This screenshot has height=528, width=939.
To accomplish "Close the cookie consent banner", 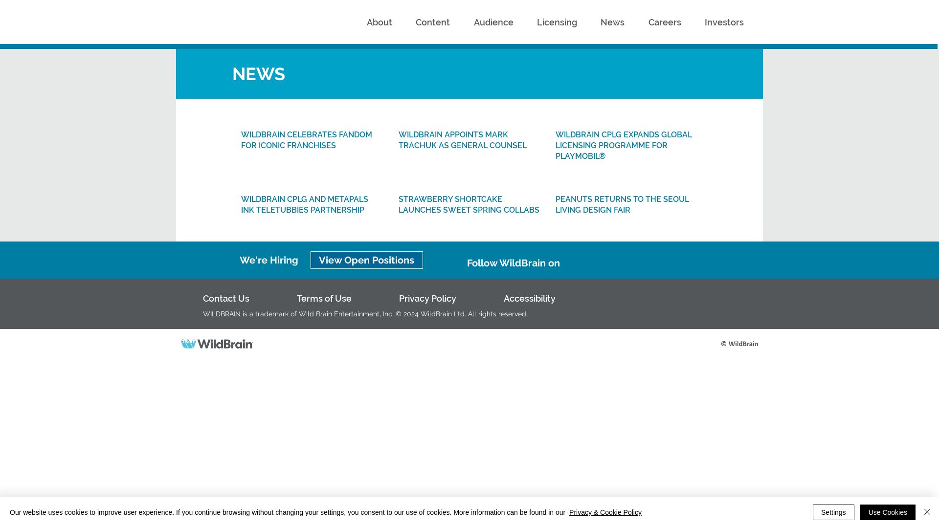I will [x=927, y=512].
